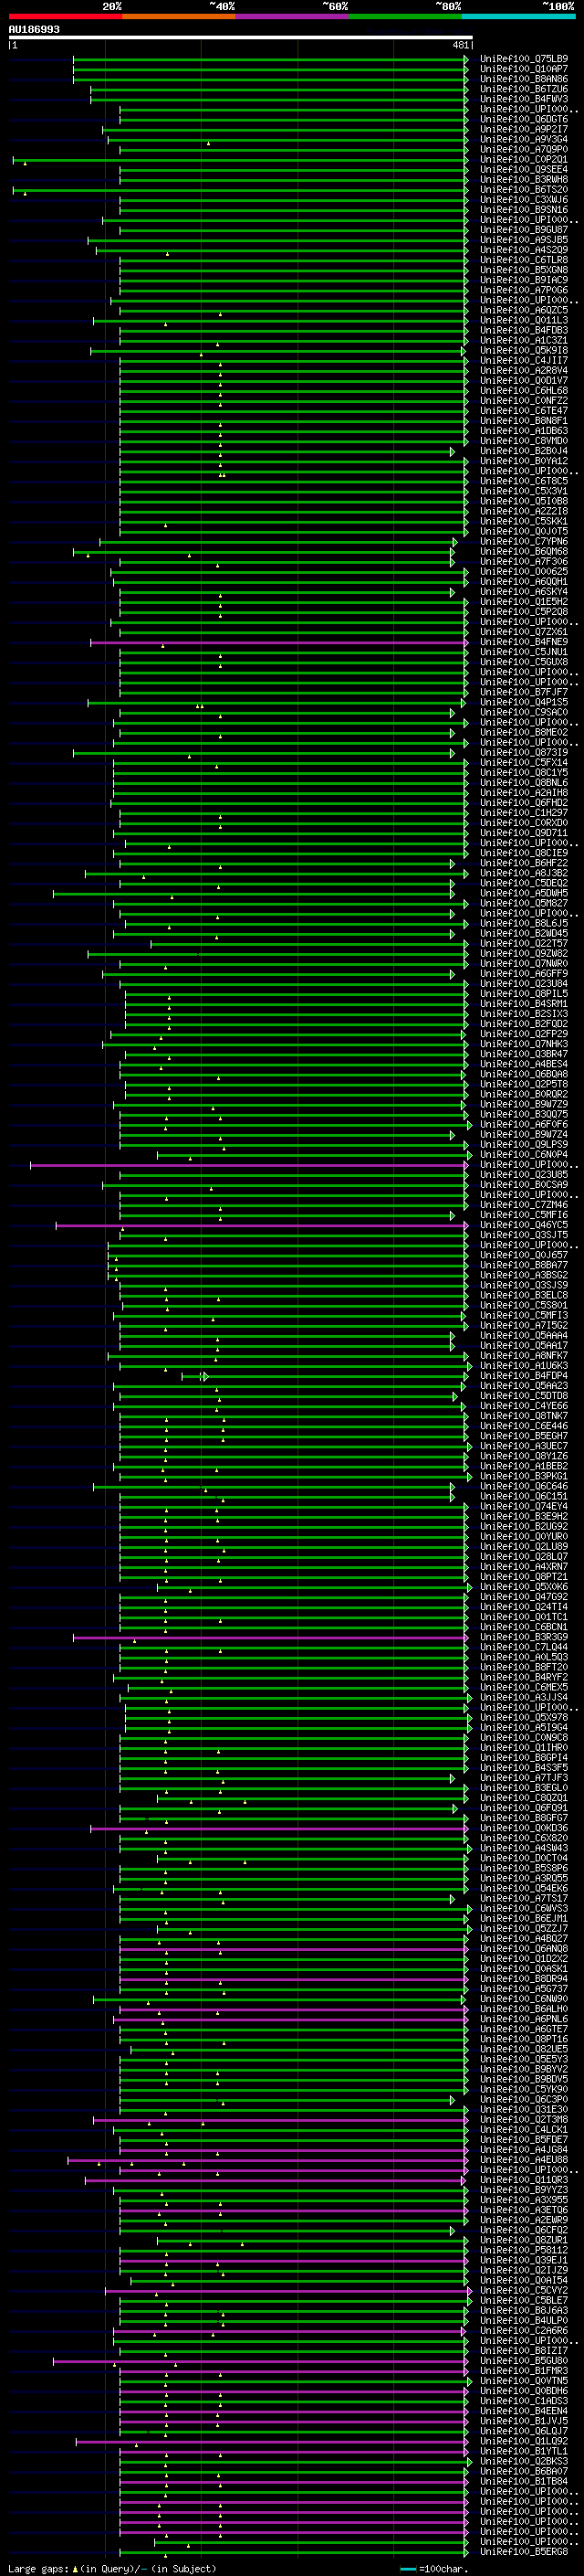Select the UniRef100_A4S2Q9 hit label
This screenshot has height=2576, width=584.
tap(524, 250)
